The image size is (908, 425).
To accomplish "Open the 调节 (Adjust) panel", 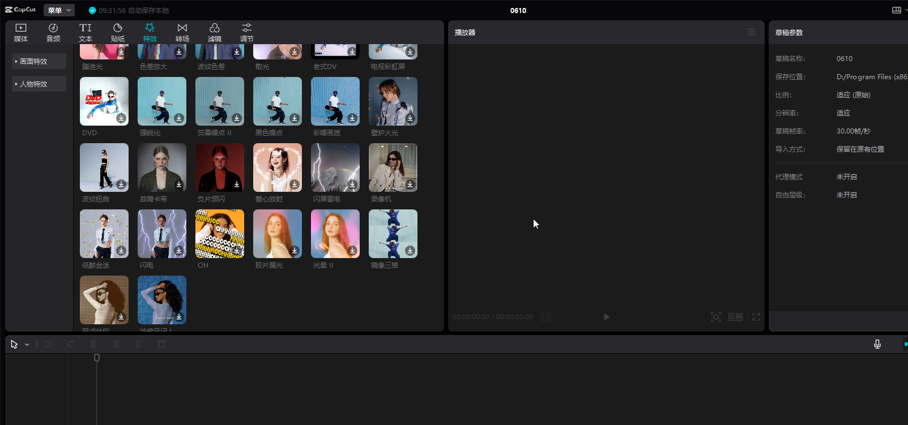I will (247, 32).
